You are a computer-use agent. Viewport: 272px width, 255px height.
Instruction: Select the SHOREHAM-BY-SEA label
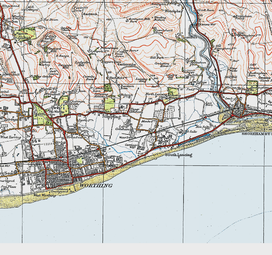coord(257,134)
